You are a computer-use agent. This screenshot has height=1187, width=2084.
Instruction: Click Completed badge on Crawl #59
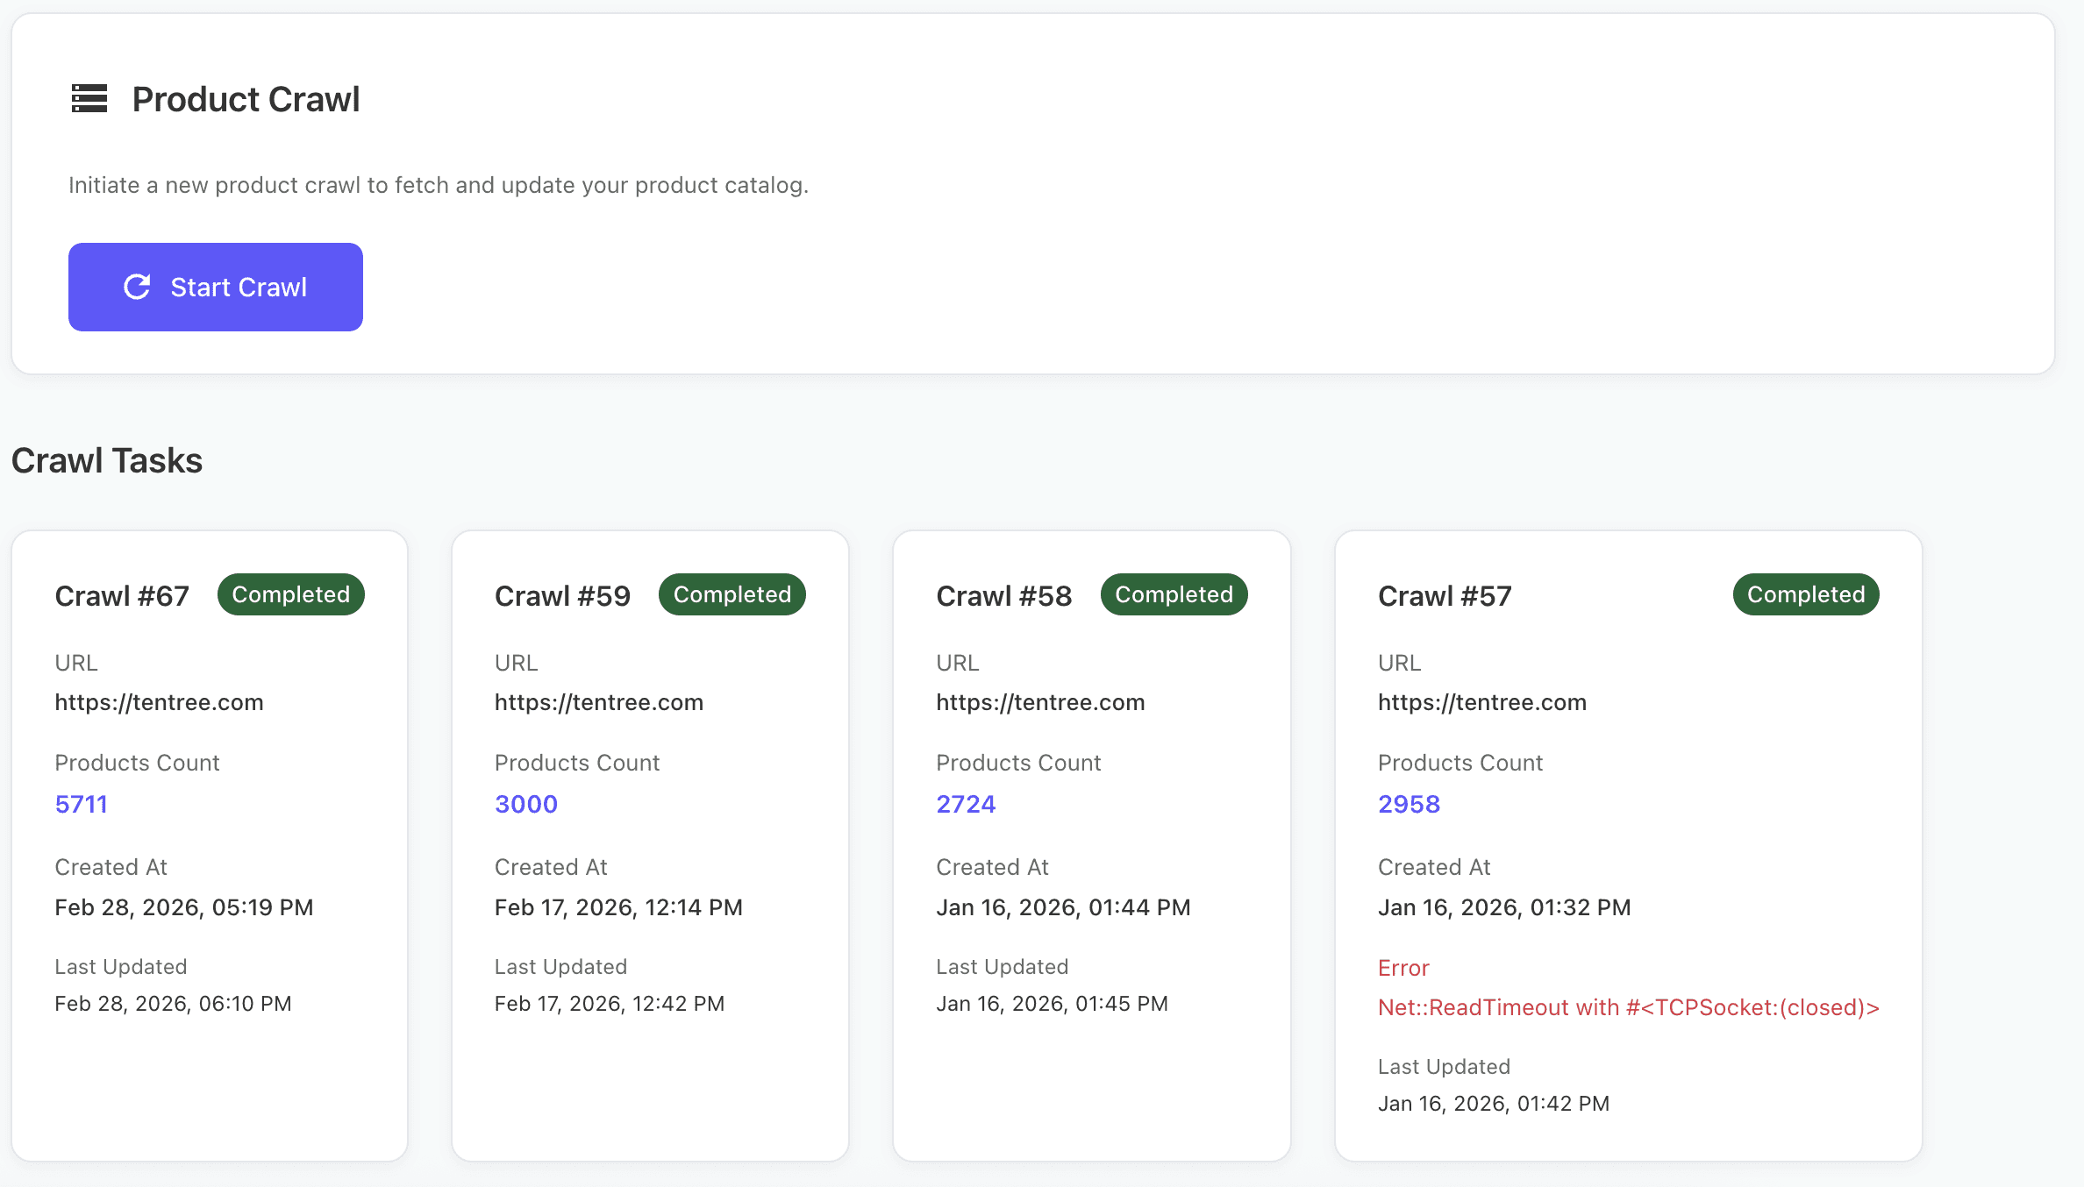(732, 594)
